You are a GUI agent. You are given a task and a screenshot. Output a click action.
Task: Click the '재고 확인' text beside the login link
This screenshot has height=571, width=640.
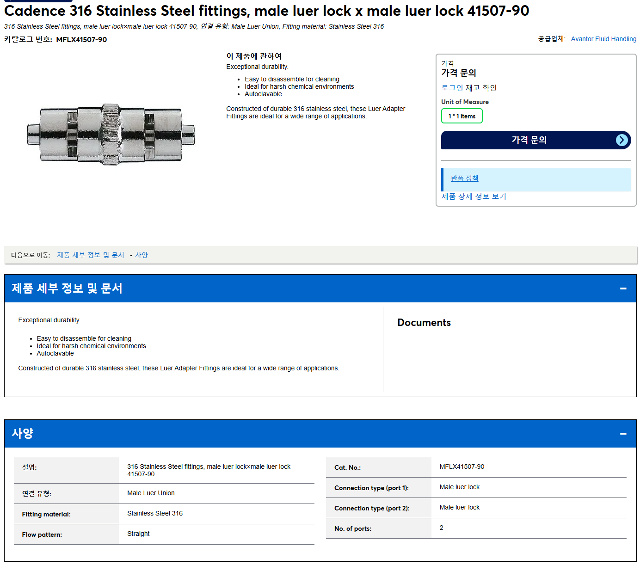(481, 88)
